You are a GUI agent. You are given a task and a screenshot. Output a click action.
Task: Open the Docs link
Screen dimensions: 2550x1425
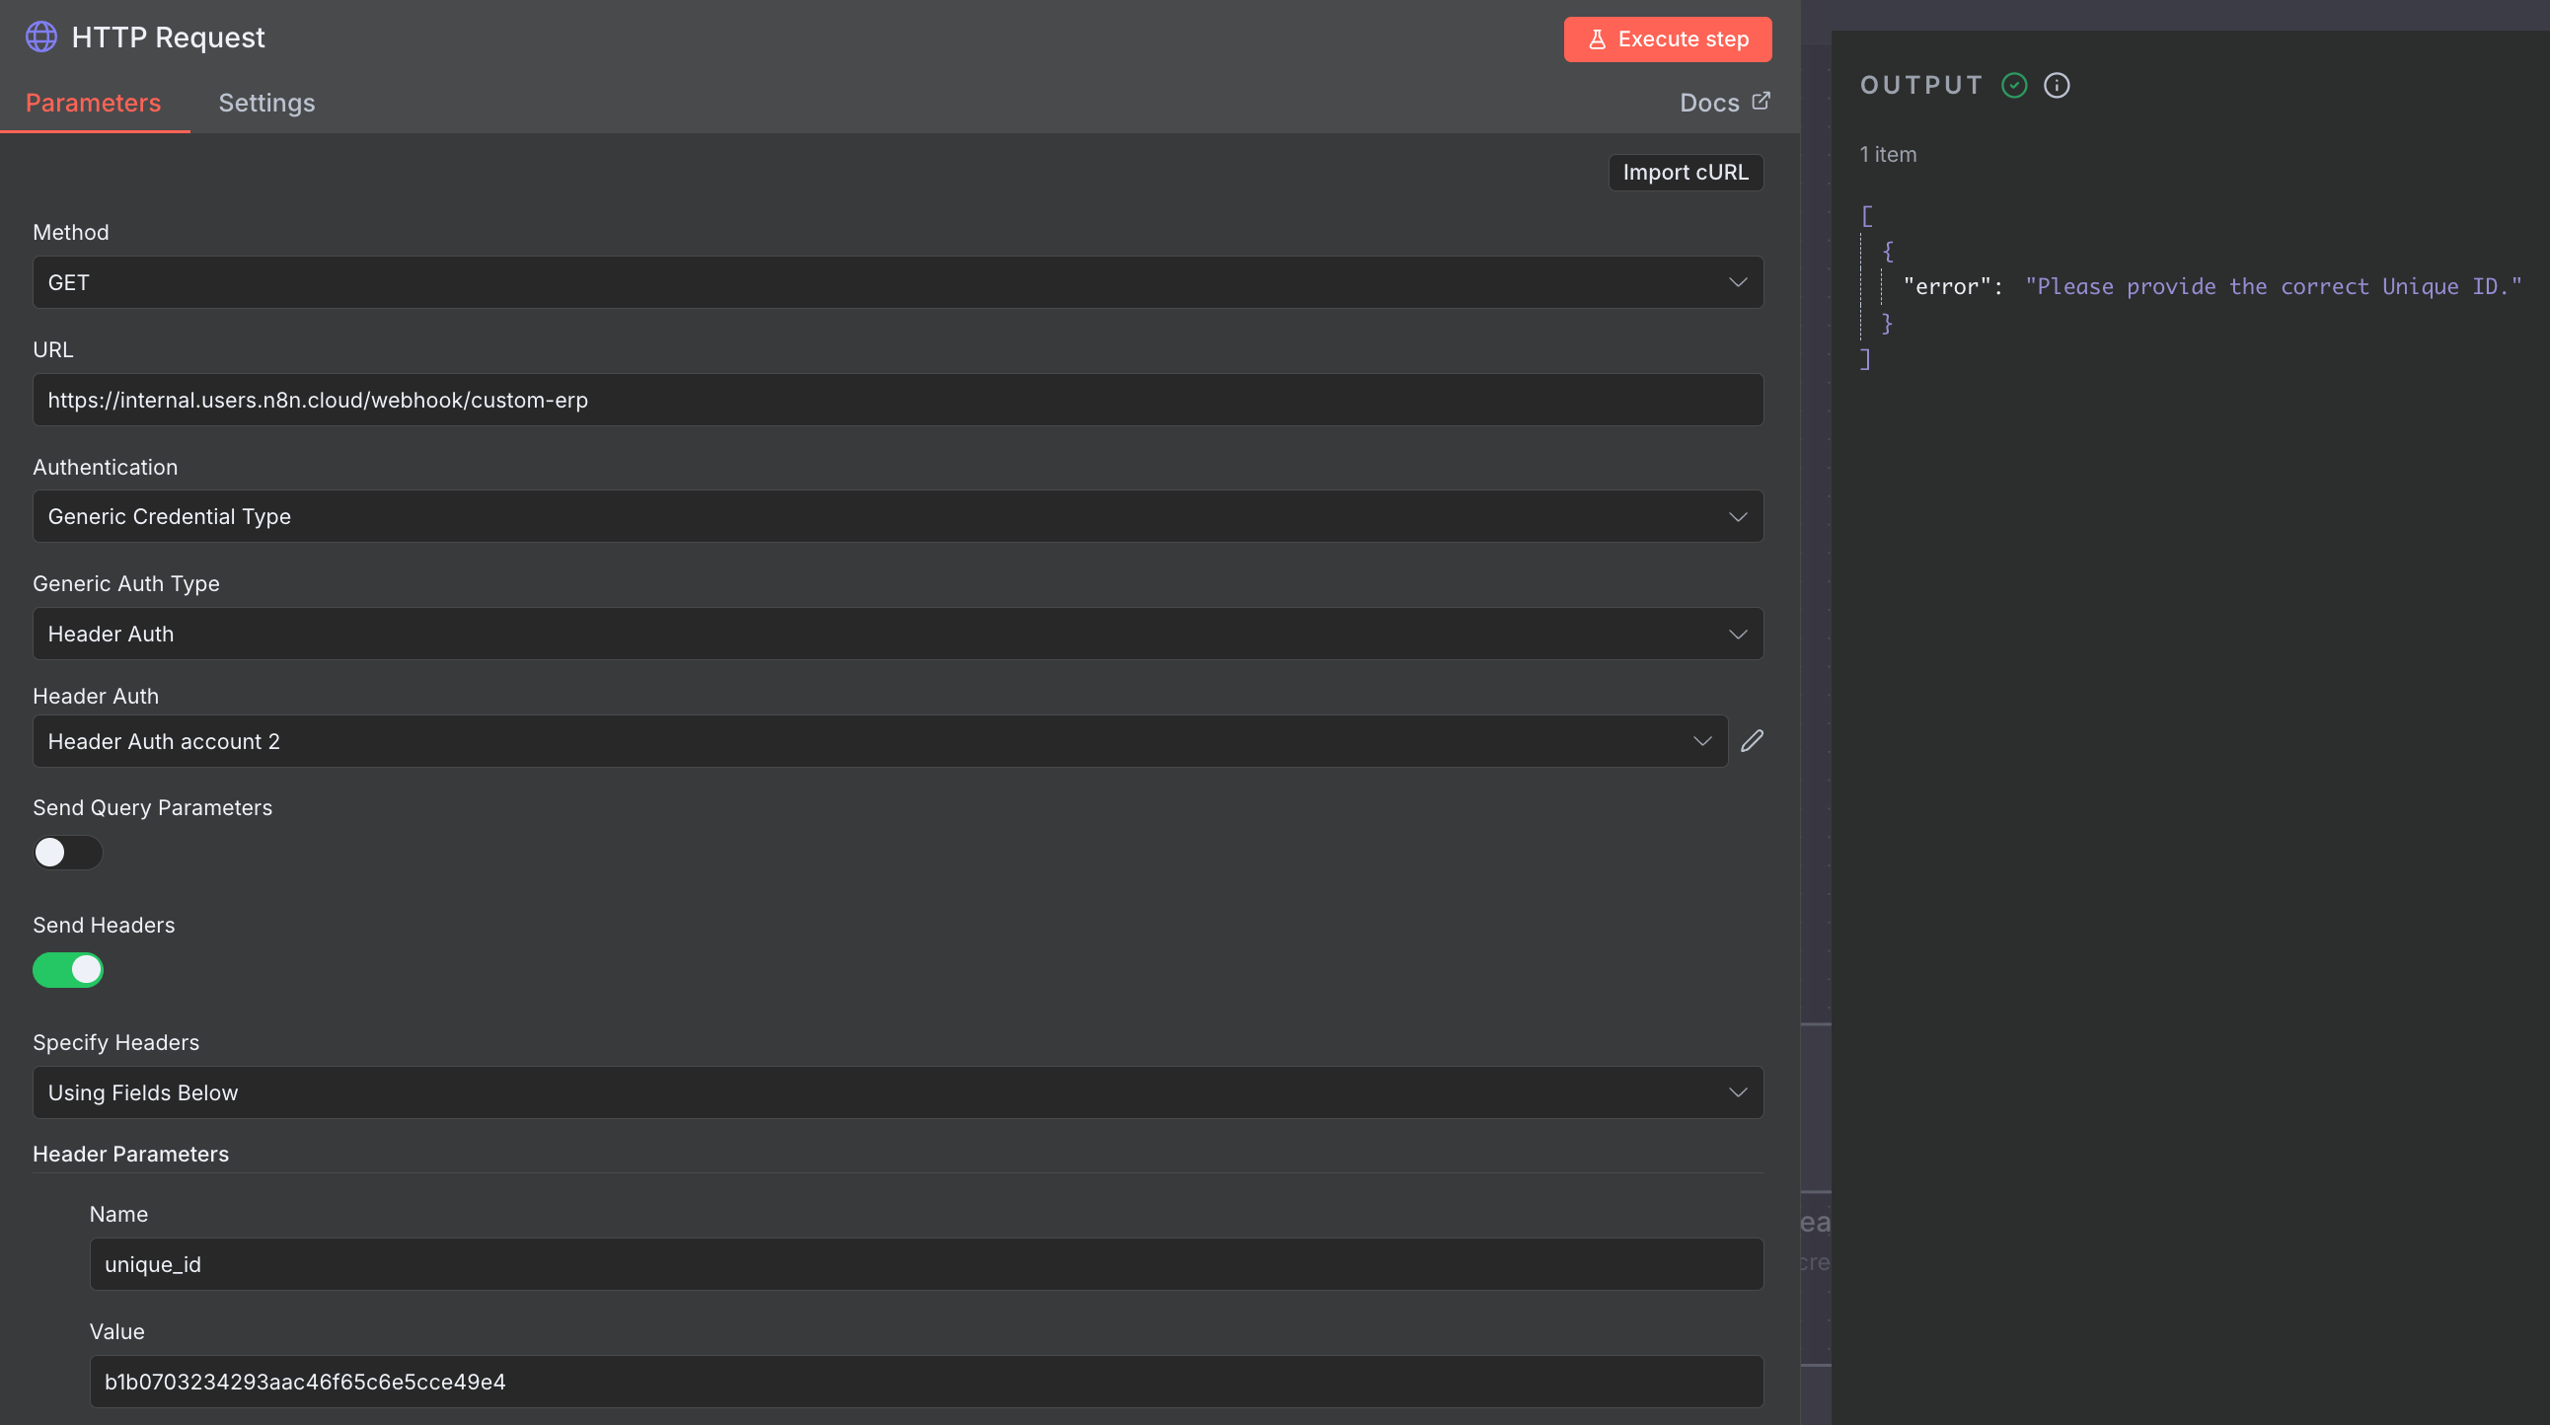click(x=1708, y=103)
